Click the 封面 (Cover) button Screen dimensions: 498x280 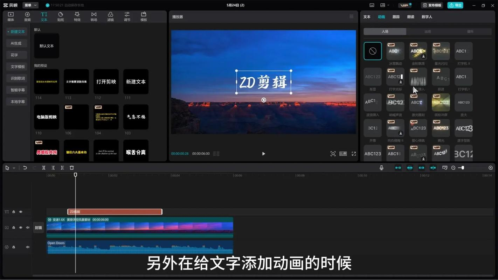38,227
